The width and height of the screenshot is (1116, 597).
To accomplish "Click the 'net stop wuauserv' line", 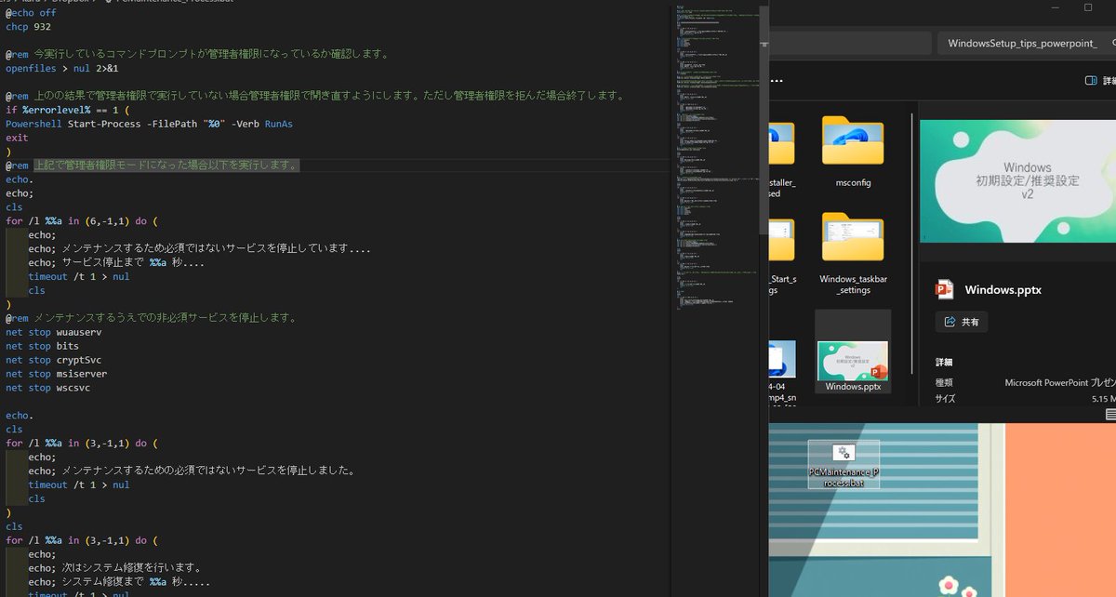I will (x=53, y=332).
